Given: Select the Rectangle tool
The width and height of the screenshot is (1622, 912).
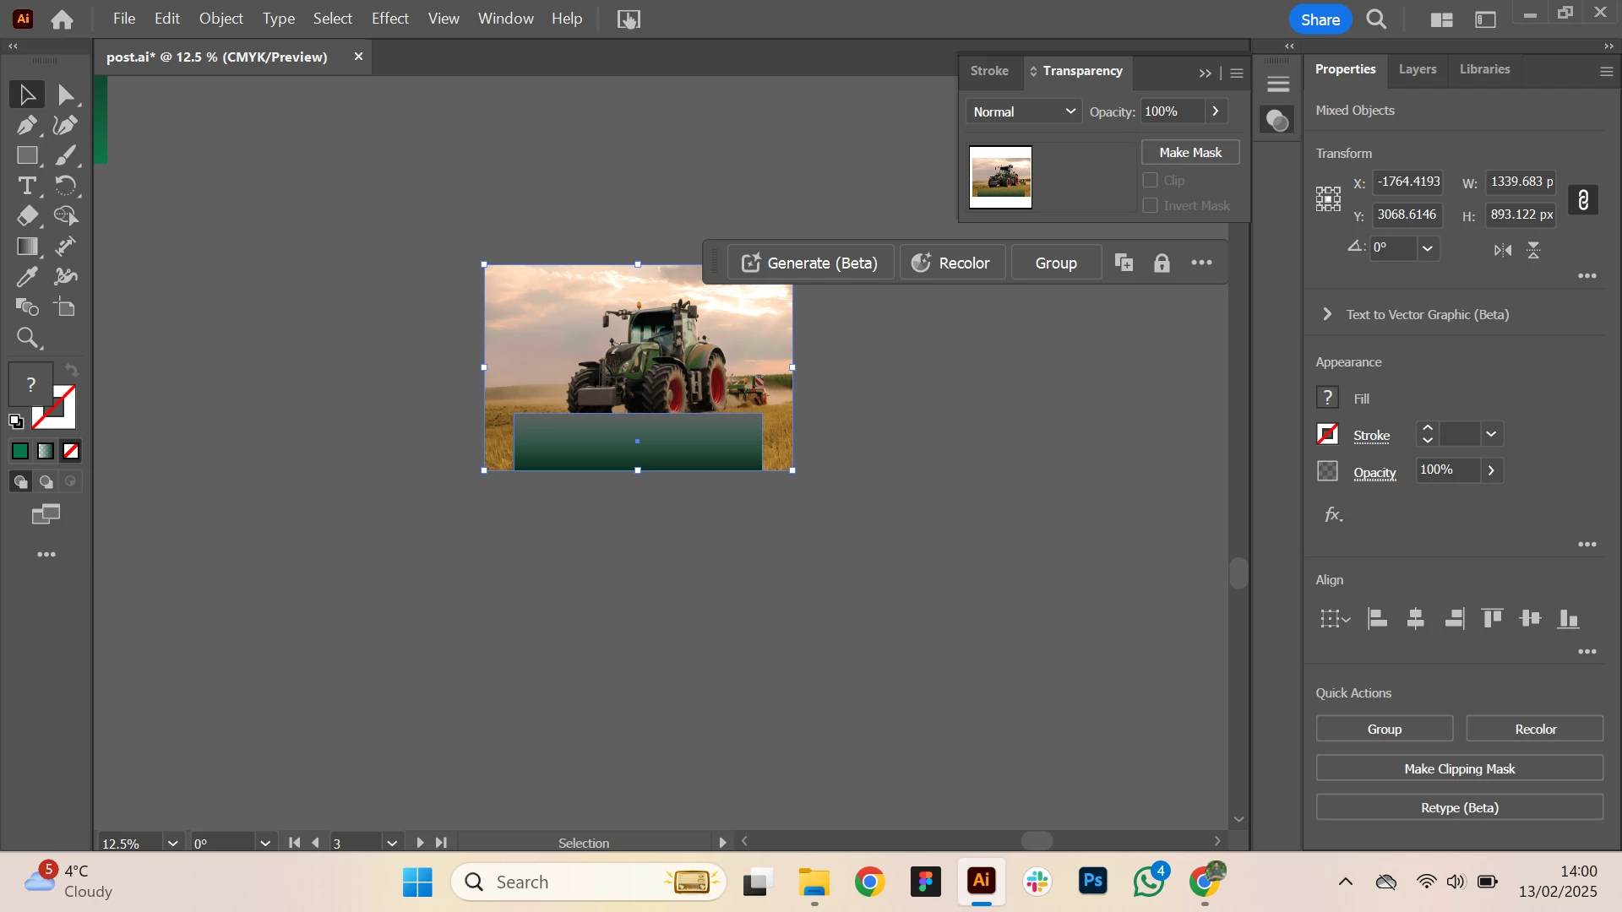Looking at the screenshot, I should [x=27, y=155].
